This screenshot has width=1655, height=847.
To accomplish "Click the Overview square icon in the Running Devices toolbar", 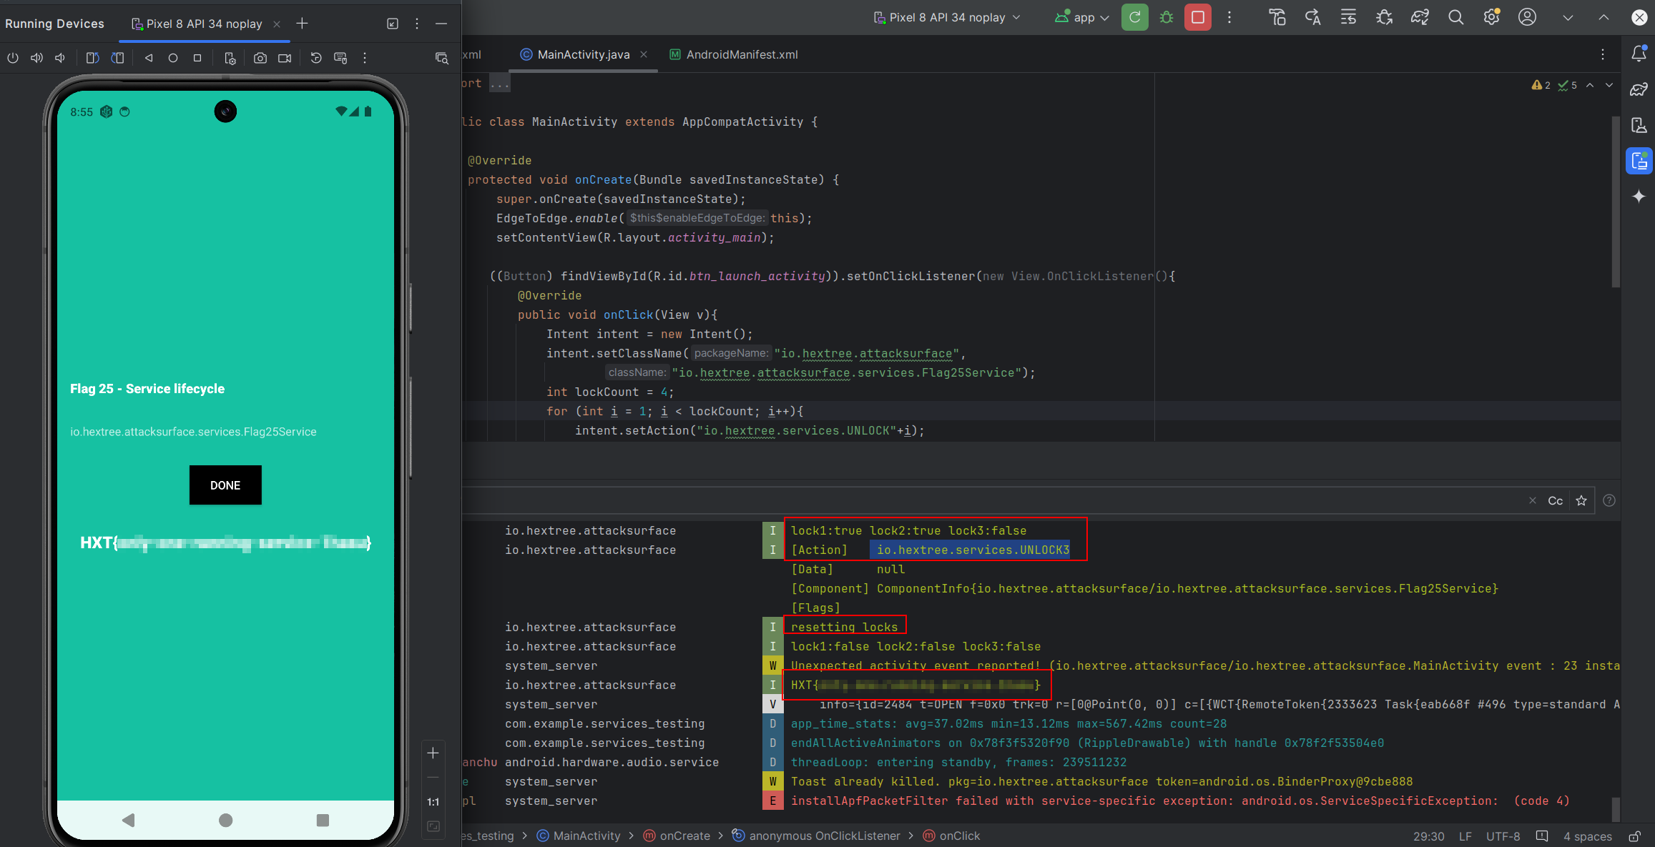I will click(197, 58).
